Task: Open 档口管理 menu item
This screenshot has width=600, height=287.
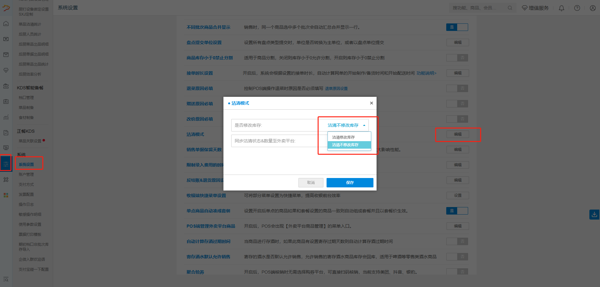Action: click(x=26, y=98)
